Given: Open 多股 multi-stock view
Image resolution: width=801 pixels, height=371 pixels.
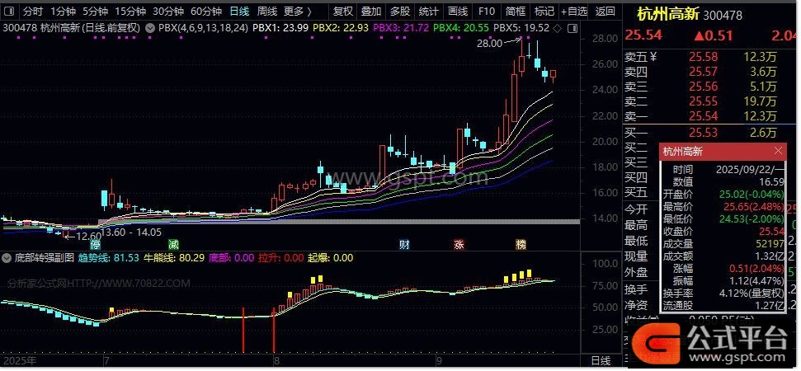Looking at the screenshot, I should tap(400, 12).
